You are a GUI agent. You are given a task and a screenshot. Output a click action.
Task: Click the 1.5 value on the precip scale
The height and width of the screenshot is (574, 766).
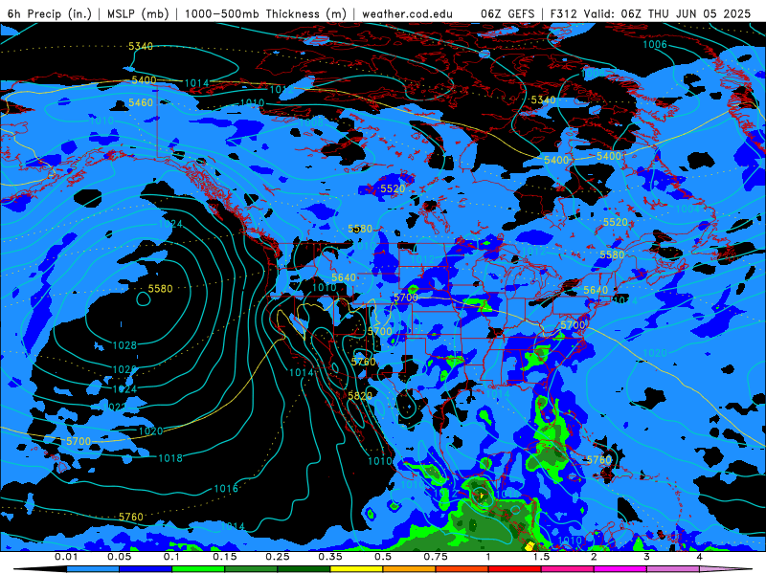coord(541,557)
